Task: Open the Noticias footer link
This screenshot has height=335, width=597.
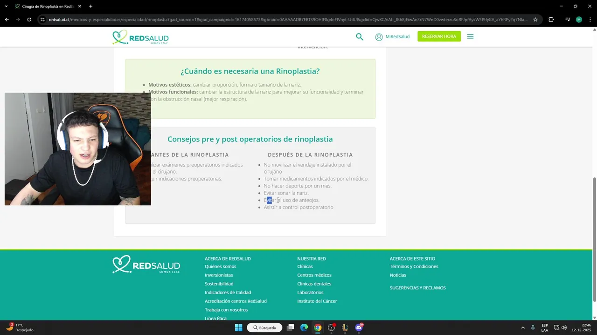Action: point(398,275)
